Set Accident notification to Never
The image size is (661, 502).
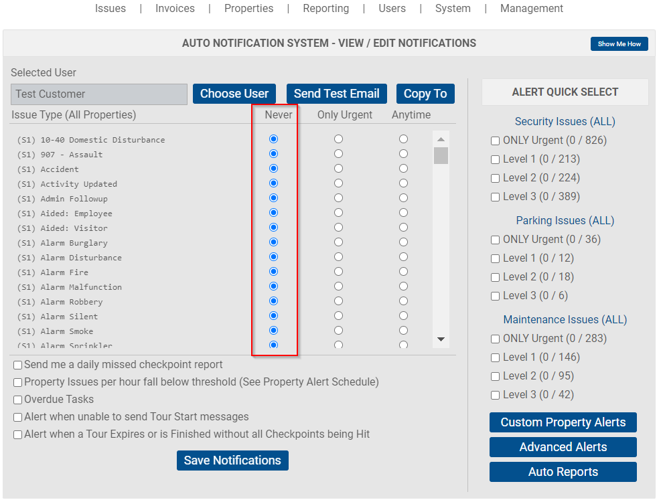click(x=274, y=169)
